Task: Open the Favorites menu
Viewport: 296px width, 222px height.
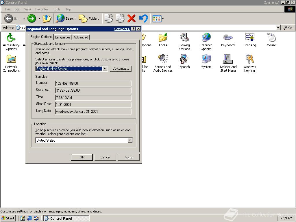Action: pos(42,9)
